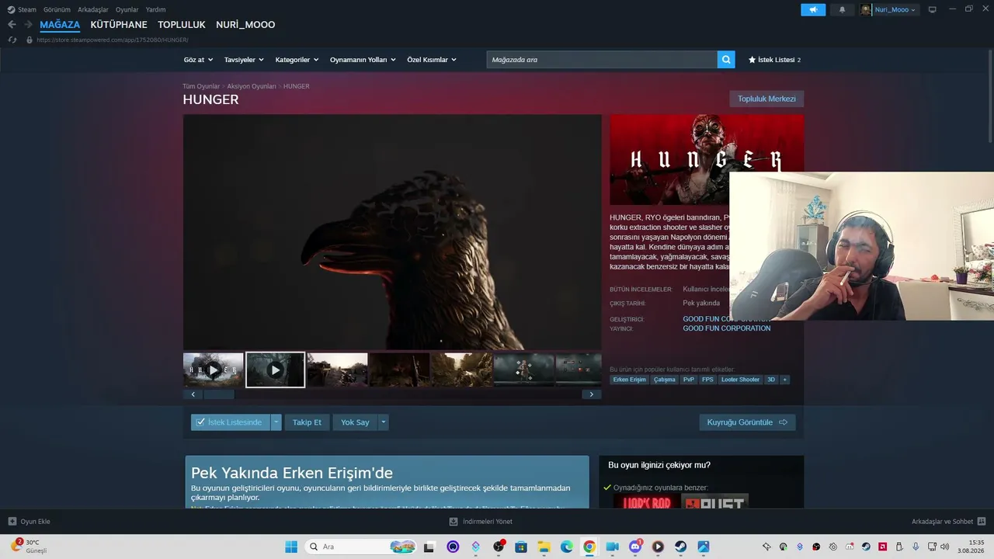Open the Aksiyon Oyunları breadcrumb link

click(x=252, y=86)
